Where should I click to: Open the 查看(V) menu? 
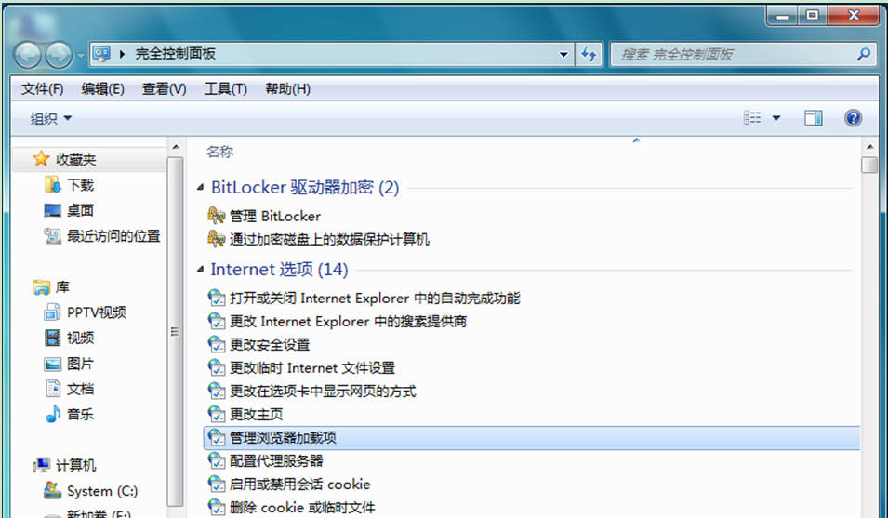[164, 88]
